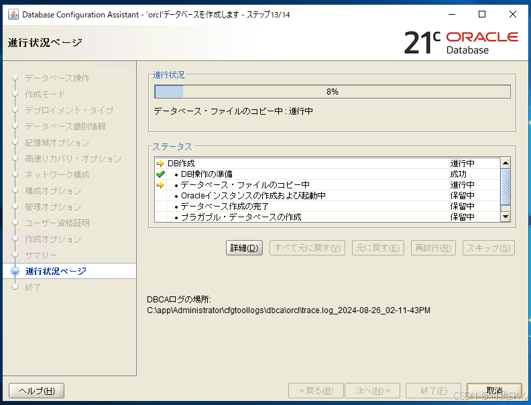531x405 pixels.
Task: Click the trace.log path text
Action: [x=288, y=310]
